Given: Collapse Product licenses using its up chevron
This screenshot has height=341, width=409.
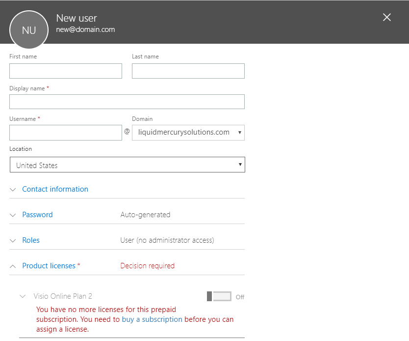Looking at the screenshot, I should 13,266.
